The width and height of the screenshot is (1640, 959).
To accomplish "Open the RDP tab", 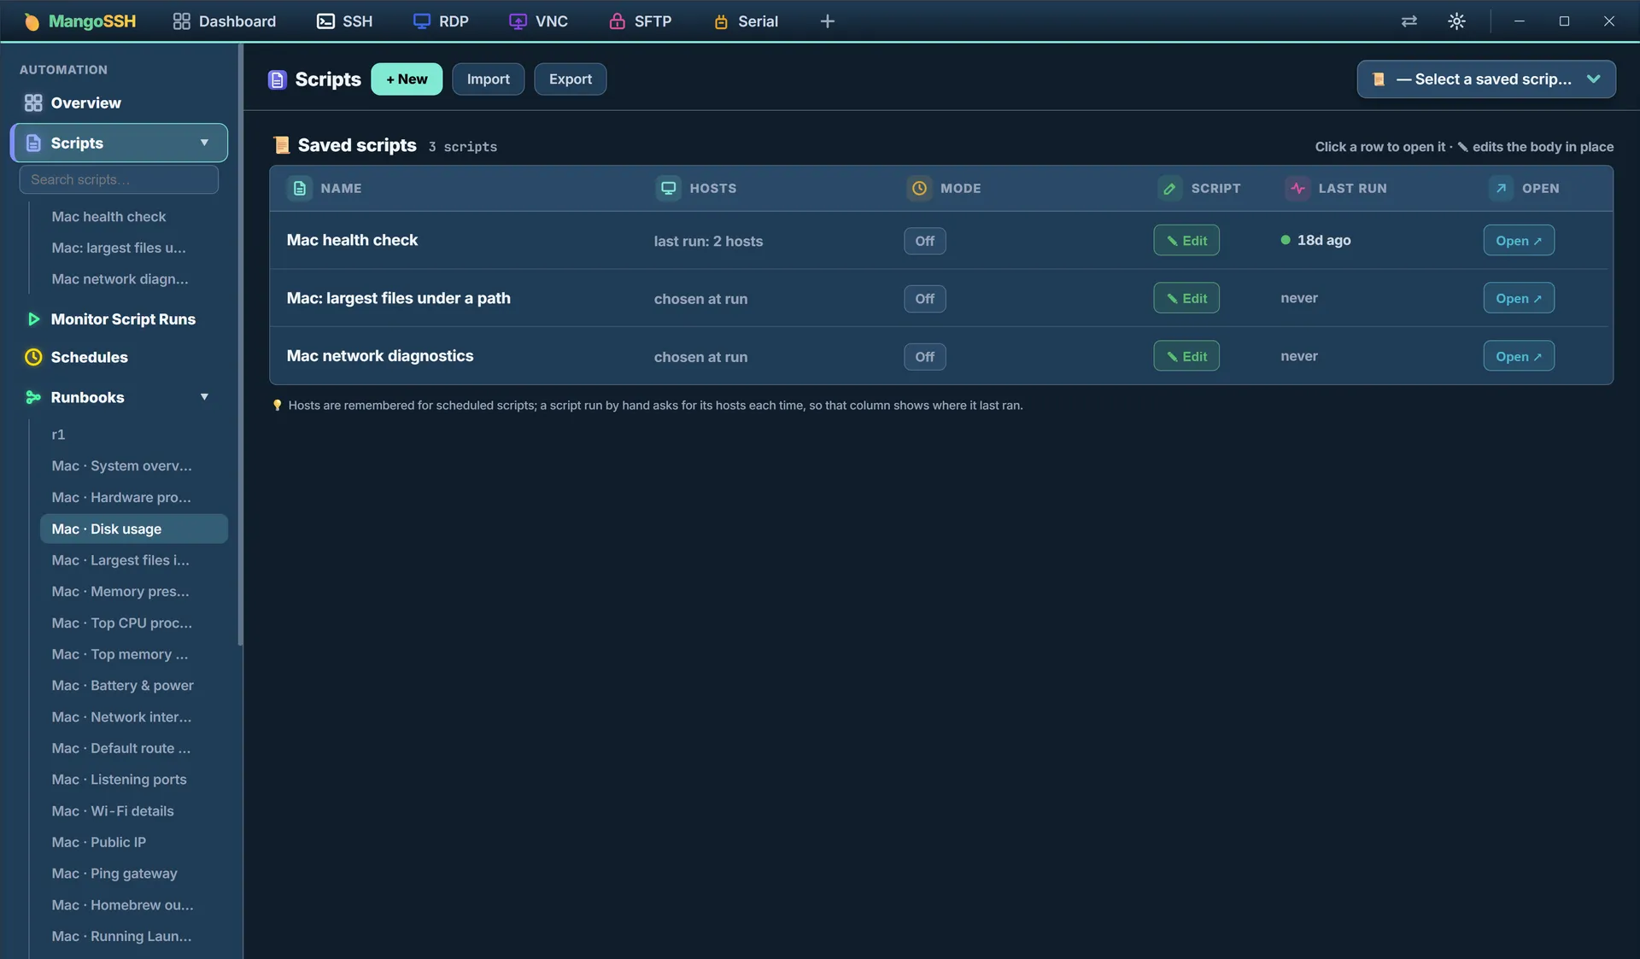I will pyautogui.click(x=441, y=21).
